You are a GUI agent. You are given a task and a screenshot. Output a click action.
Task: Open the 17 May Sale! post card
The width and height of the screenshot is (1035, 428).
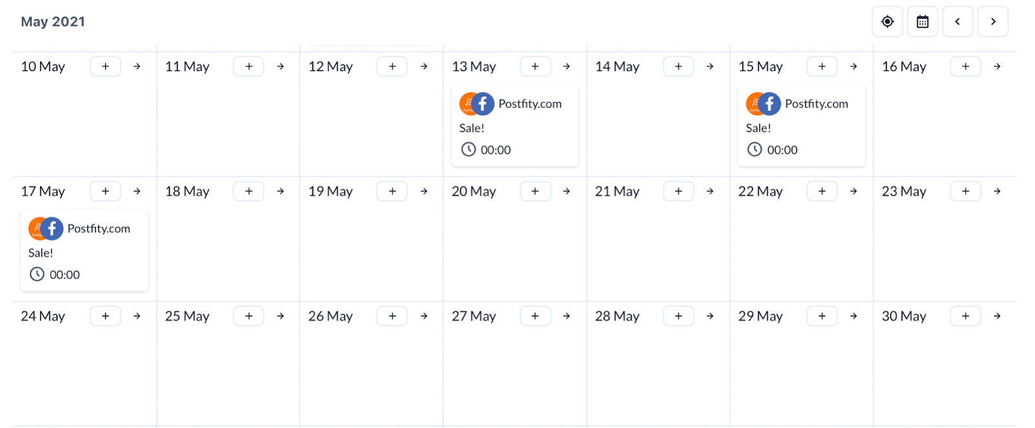pos(84,251)
